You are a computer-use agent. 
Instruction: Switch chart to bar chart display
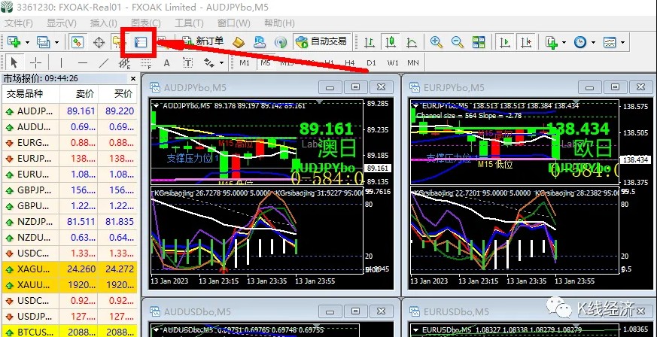pos(370,42)
